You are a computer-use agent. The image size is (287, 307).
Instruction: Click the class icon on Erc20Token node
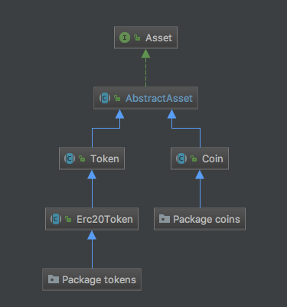click(x=56, y=219)
